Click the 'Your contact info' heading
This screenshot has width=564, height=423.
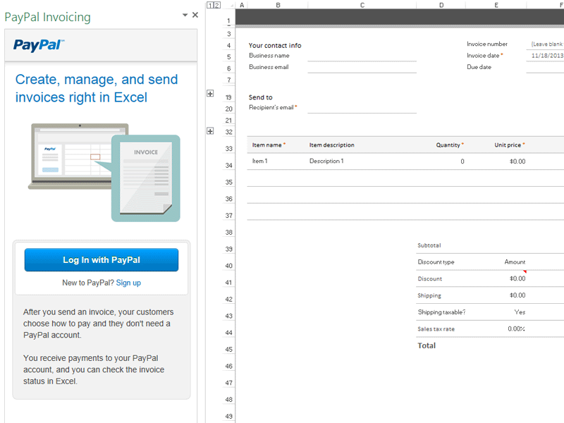pyautogui.click(x=275, y=45)
